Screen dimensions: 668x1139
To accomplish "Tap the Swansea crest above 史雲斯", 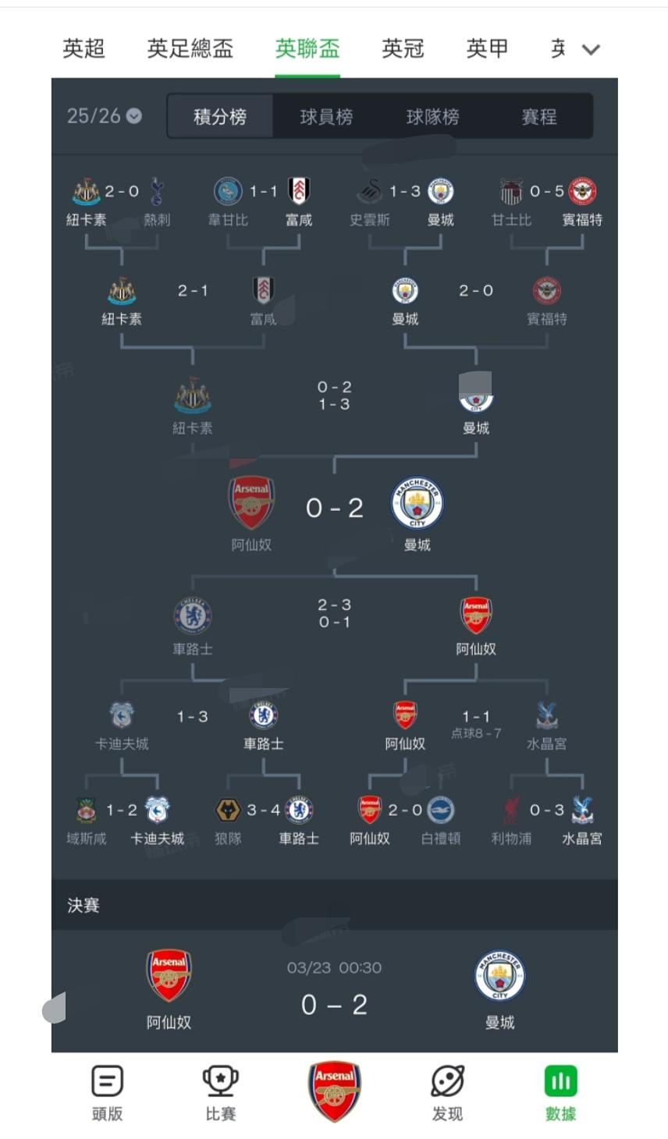I will pos(370,191).
